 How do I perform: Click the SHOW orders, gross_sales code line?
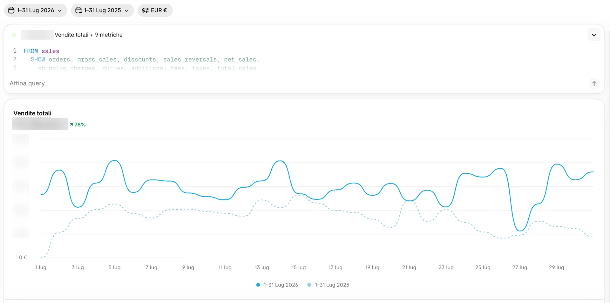coord(145,59)
